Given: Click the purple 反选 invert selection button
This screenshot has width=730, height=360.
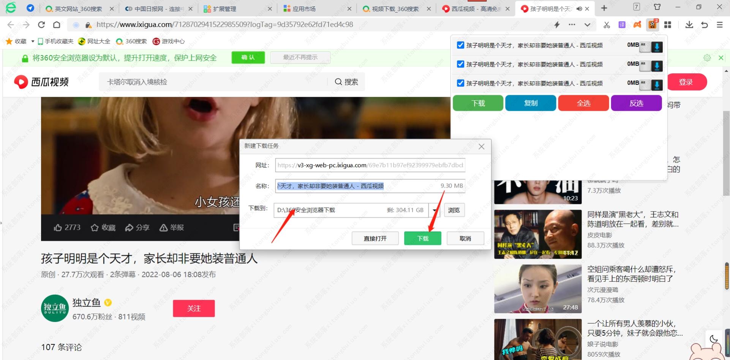Looking at the screenshot, I should pyautogui.click(x=636, y=103).
